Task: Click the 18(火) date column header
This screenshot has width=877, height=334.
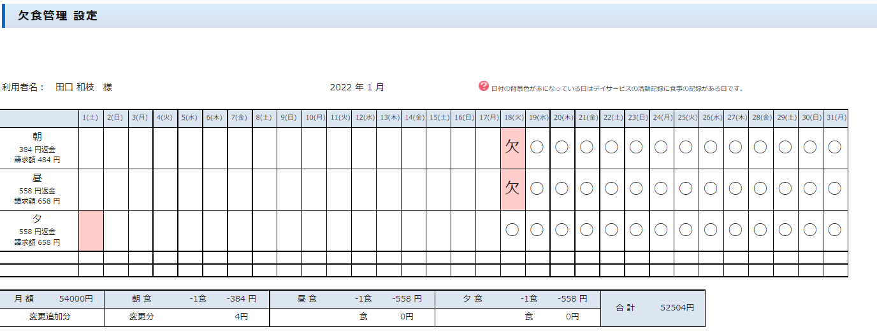Action: (x=512, y=118)
